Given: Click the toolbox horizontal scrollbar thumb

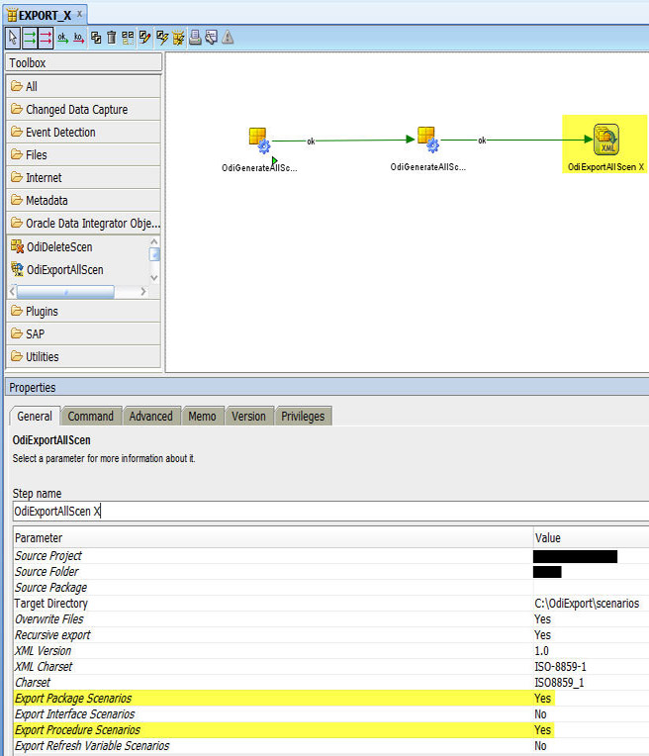Looking at the screenshot, I should (x=65, y=292).
